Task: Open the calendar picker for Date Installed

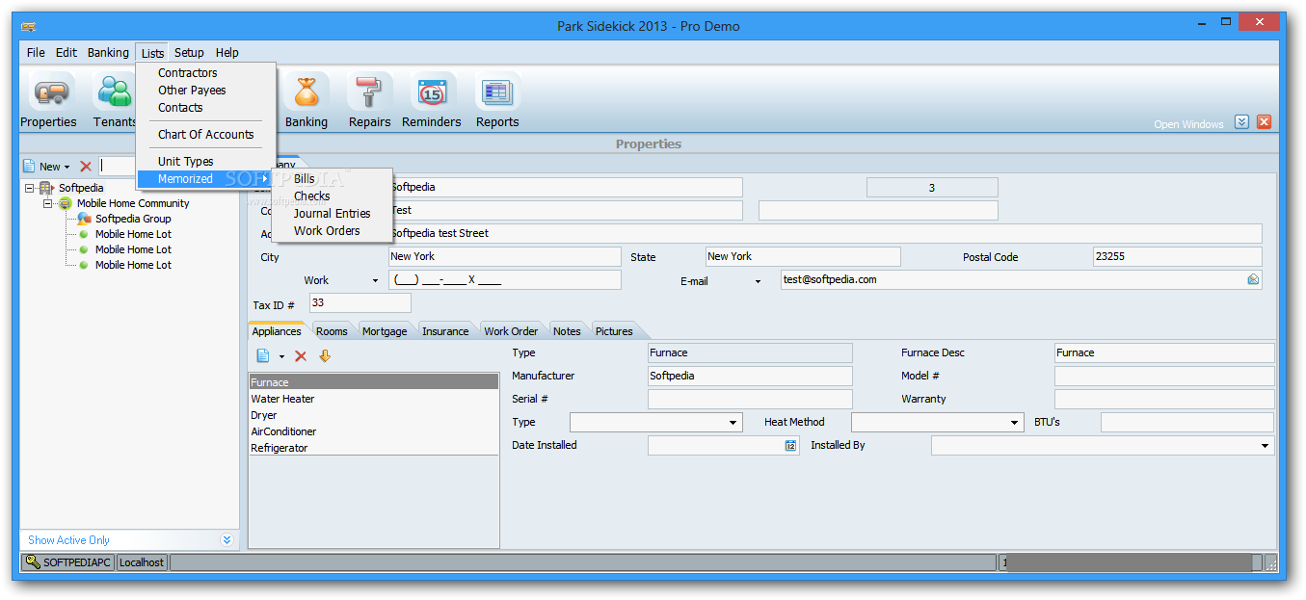Action: click(x=790, y=446)
